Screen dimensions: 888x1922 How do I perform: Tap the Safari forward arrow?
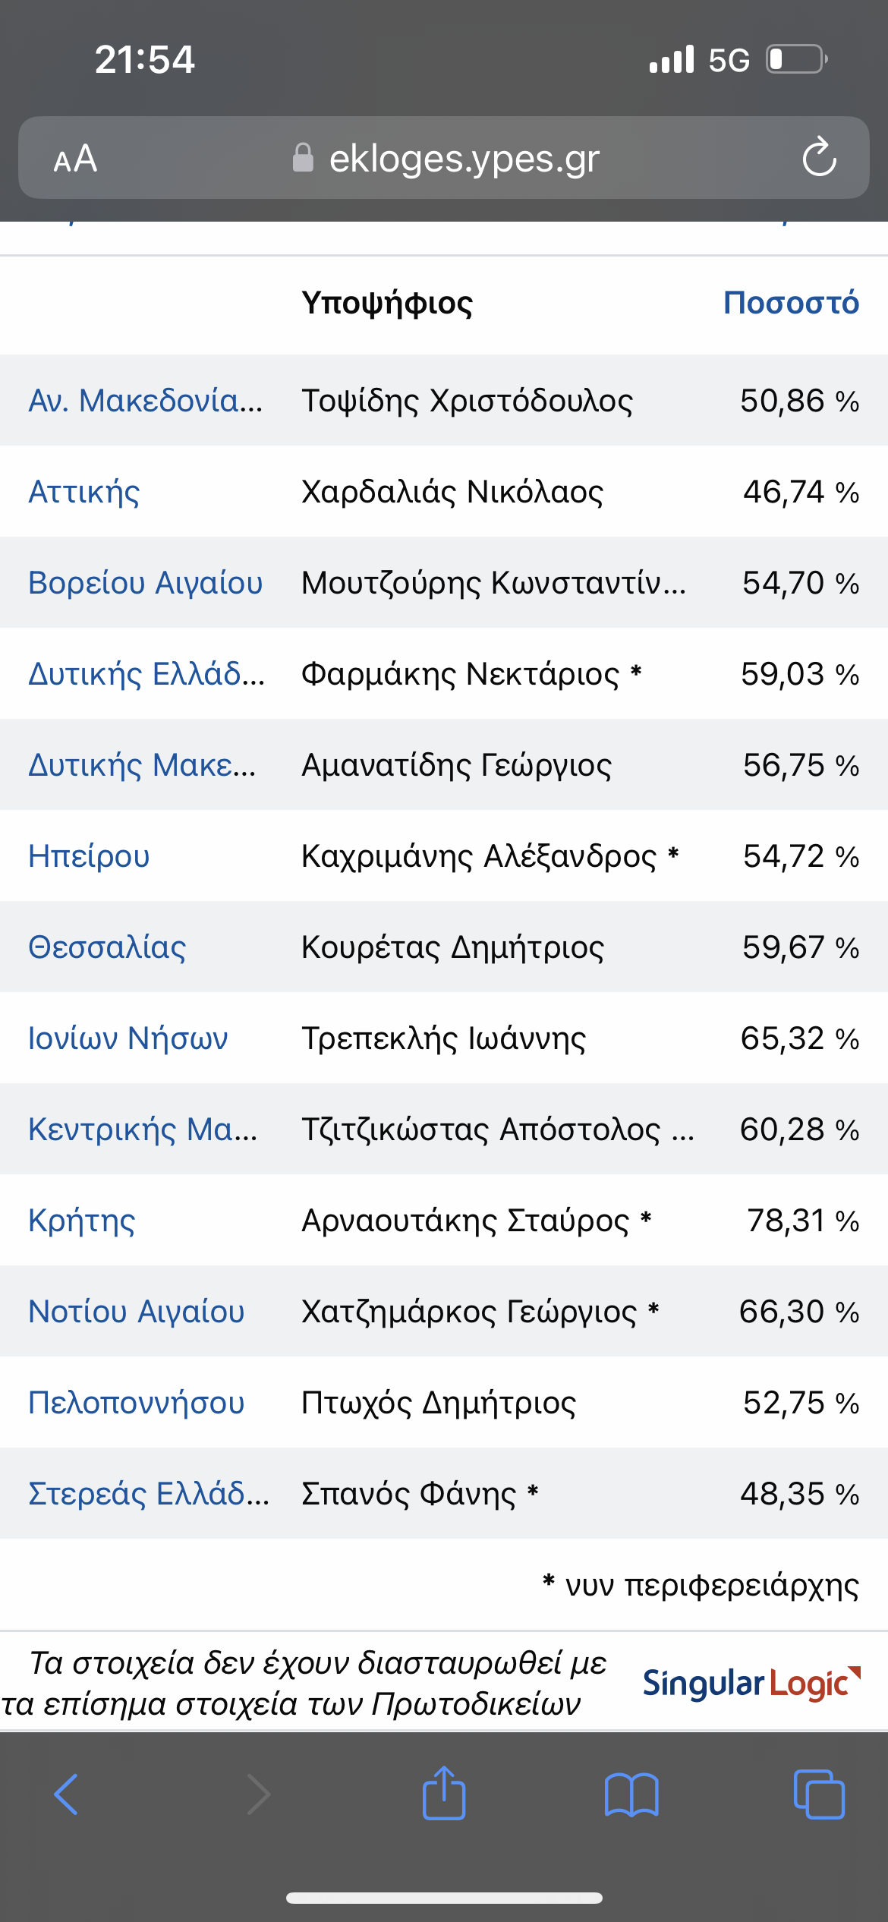258,1794
